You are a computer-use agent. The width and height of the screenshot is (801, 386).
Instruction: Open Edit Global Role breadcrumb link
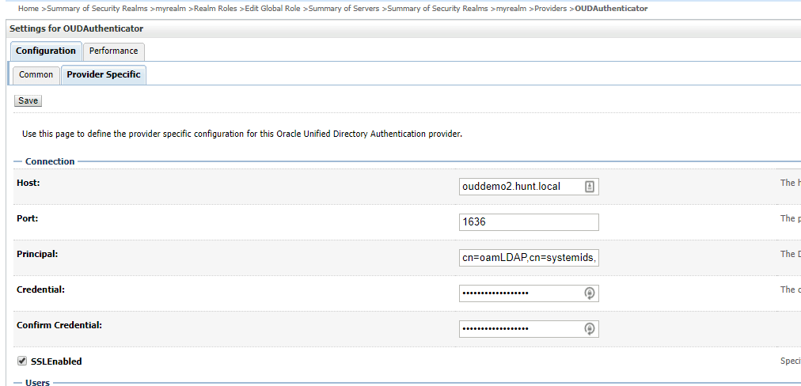pos(272,9)
